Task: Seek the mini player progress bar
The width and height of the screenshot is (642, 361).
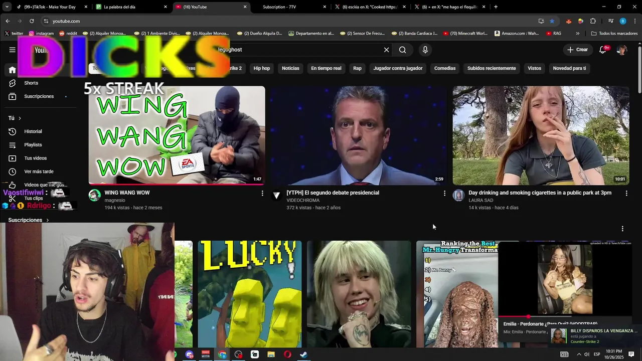Action: pyautogui.click(x=565, y=317)
